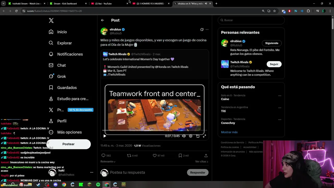Click the Grok icon on elrubius's post
Image resolution: width=334 pixels, height=188 pixels.
(x=202, y=30)
